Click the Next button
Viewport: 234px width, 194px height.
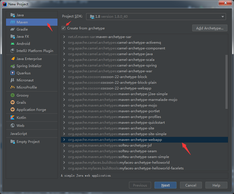click(x=165, y=185)
